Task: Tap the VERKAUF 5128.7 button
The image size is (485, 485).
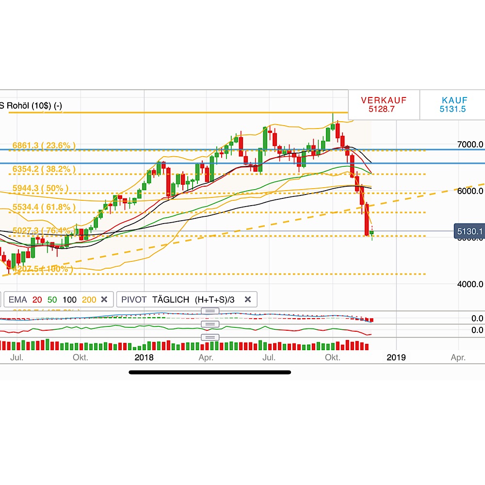Action: point(385,104)
